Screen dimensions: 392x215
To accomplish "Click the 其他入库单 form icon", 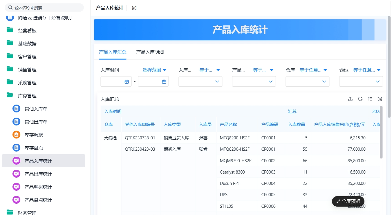I will tap(17, 109).
